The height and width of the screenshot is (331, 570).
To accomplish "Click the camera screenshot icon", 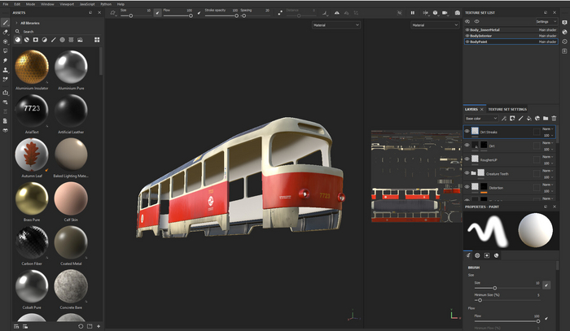I will coord(456,13).
